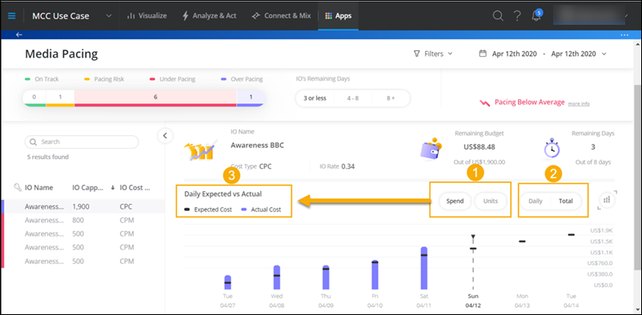Click the Tue 04/14 expected cost marker
Image resolution: width=642 pixels, height=315 pixels.
tap(572, 234)
